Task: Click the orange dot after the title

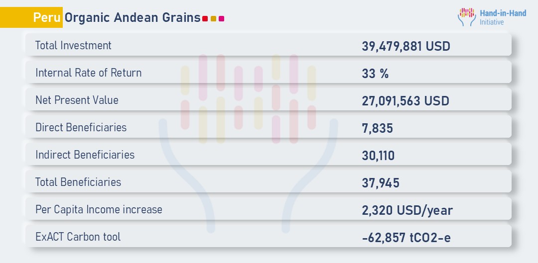Action: [x=213, y=19]
